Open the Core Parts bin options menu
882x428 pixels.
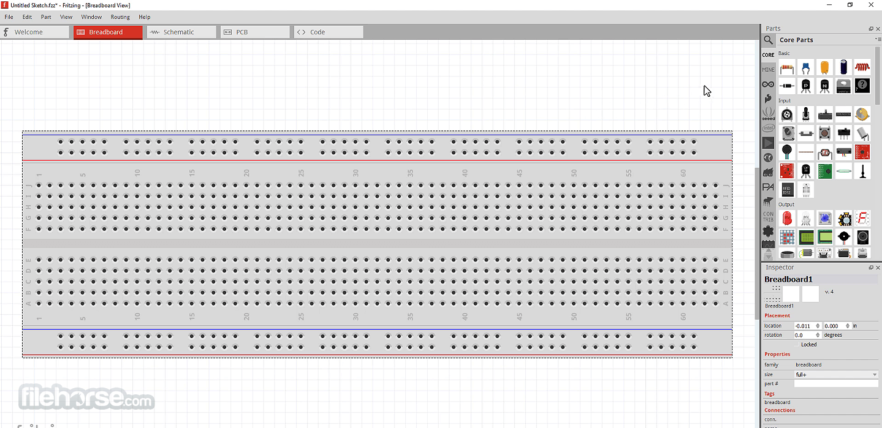pos(878,39)
